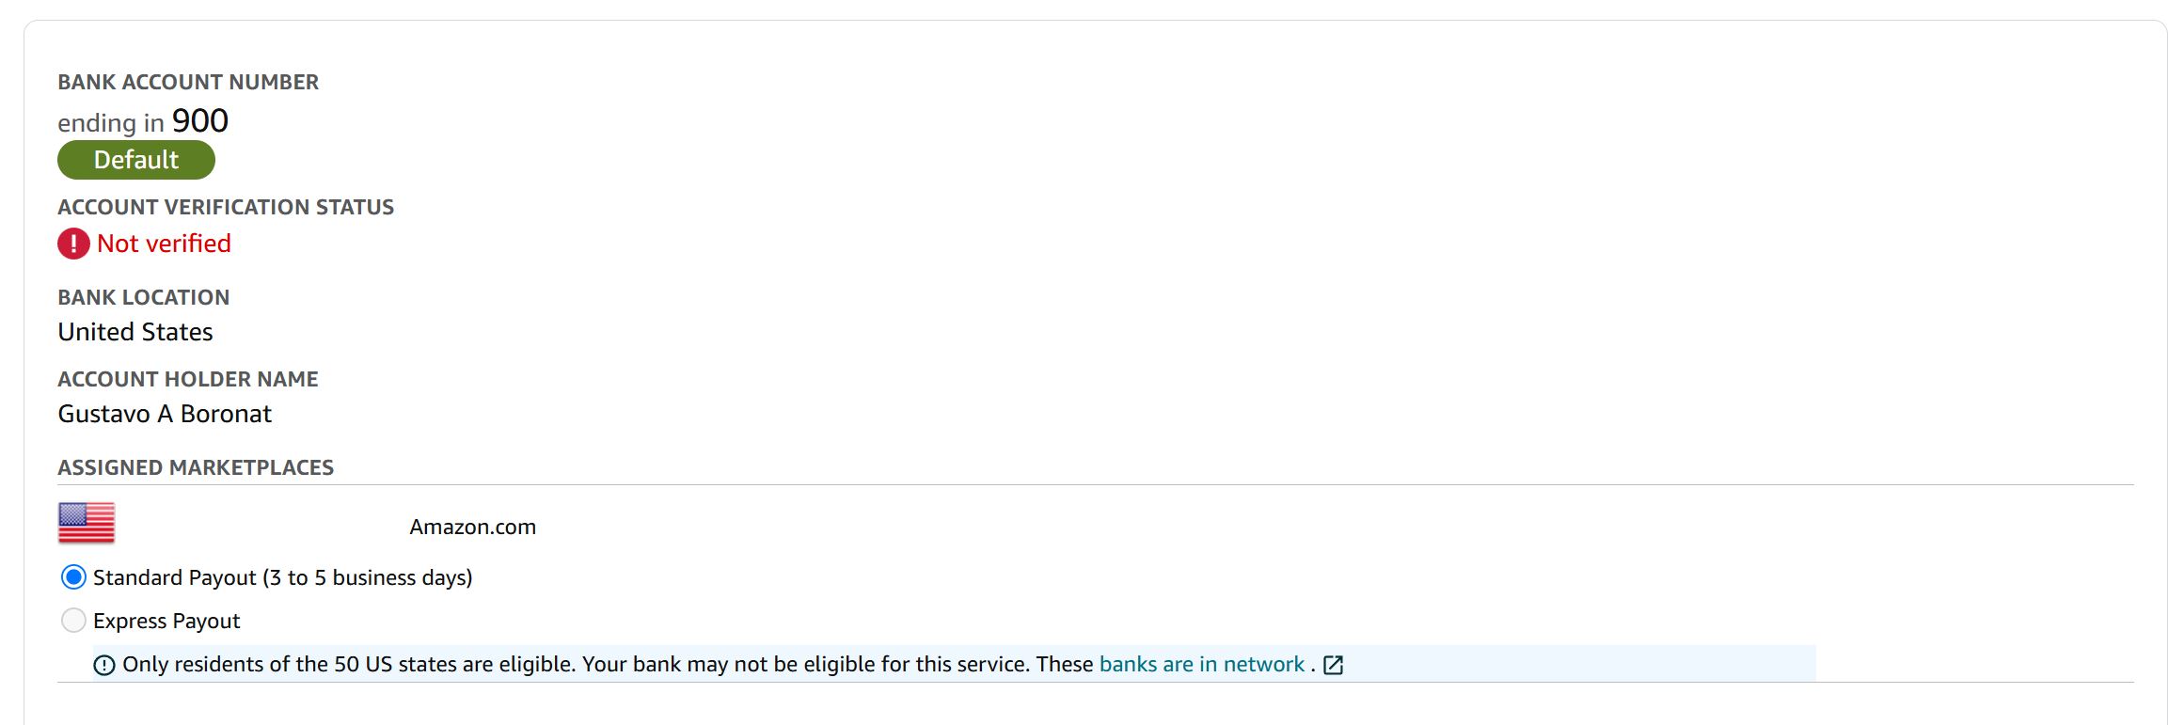This screenshot has height=725, width=2168.
Task: Click the Bank Account Number heading
Action: point(188,82)
